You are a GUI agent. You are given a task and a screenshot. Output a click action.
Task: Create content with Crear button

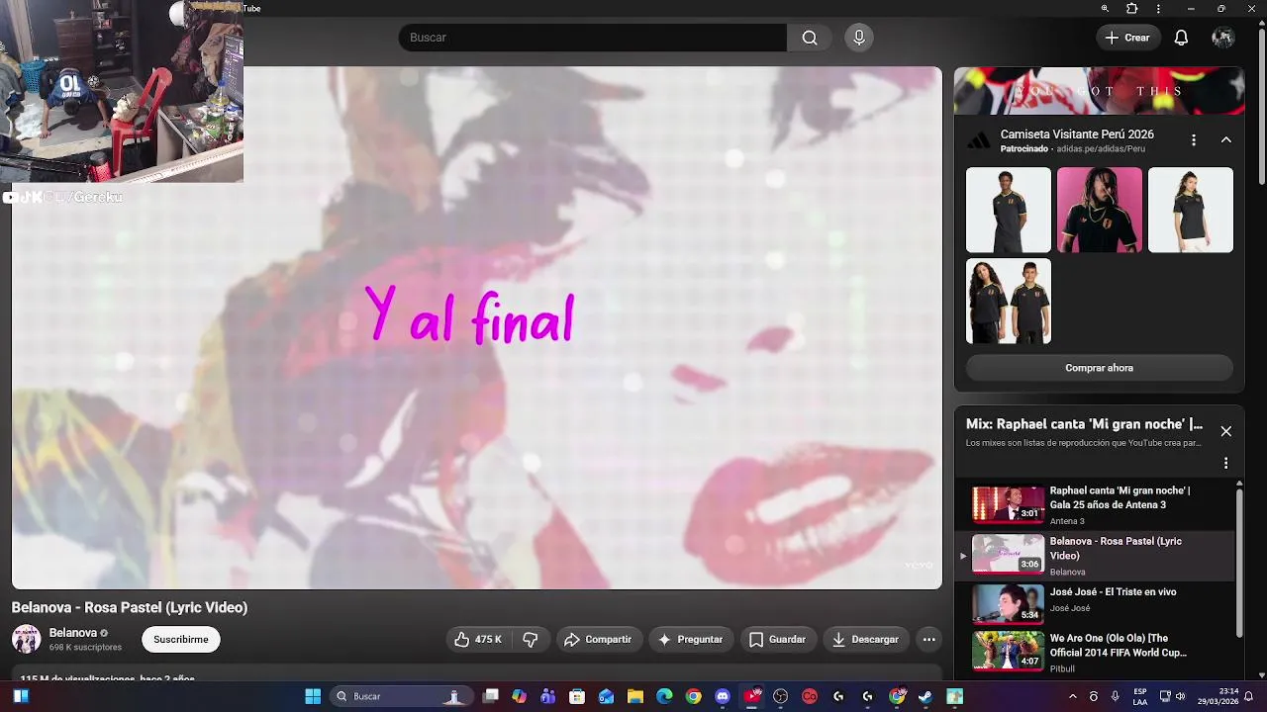point(1127,38)
